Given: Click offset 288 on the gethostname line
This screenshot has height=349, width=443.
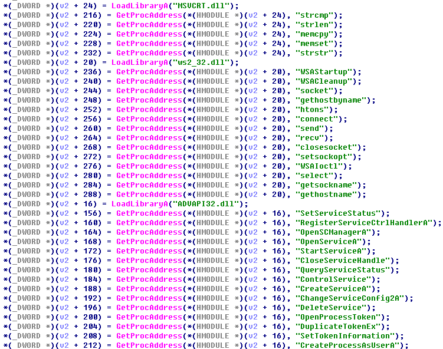Looking at the screenshot, I should (90, 195).
